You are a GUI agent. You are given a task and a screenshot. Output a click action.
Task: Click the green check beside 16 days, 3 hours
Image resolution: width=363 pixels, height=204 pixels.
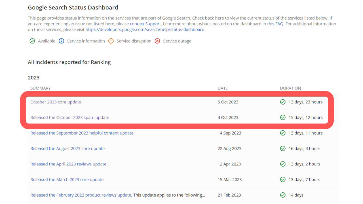(283, 148)
